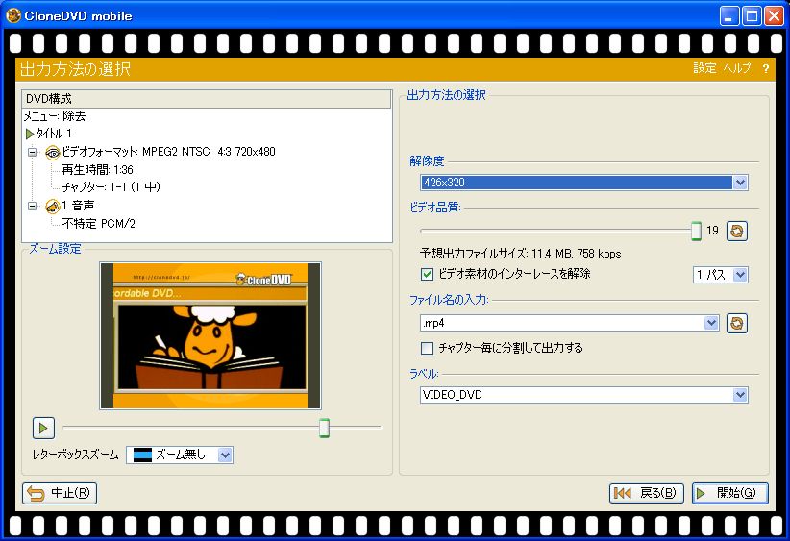Select the チャプター: 1-1 (1 中) row
The width and height of the screenshot is (790, 541).
pyautogui.click(x=111, y=187)
